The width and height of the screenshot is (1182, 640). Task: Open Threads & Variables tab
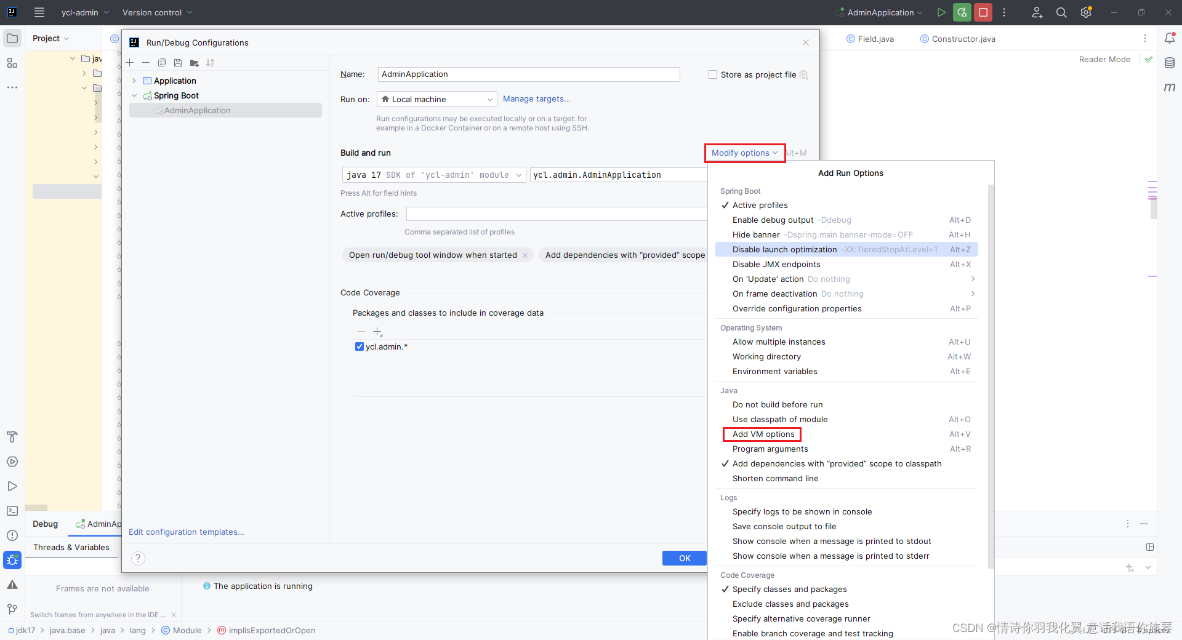71,547
